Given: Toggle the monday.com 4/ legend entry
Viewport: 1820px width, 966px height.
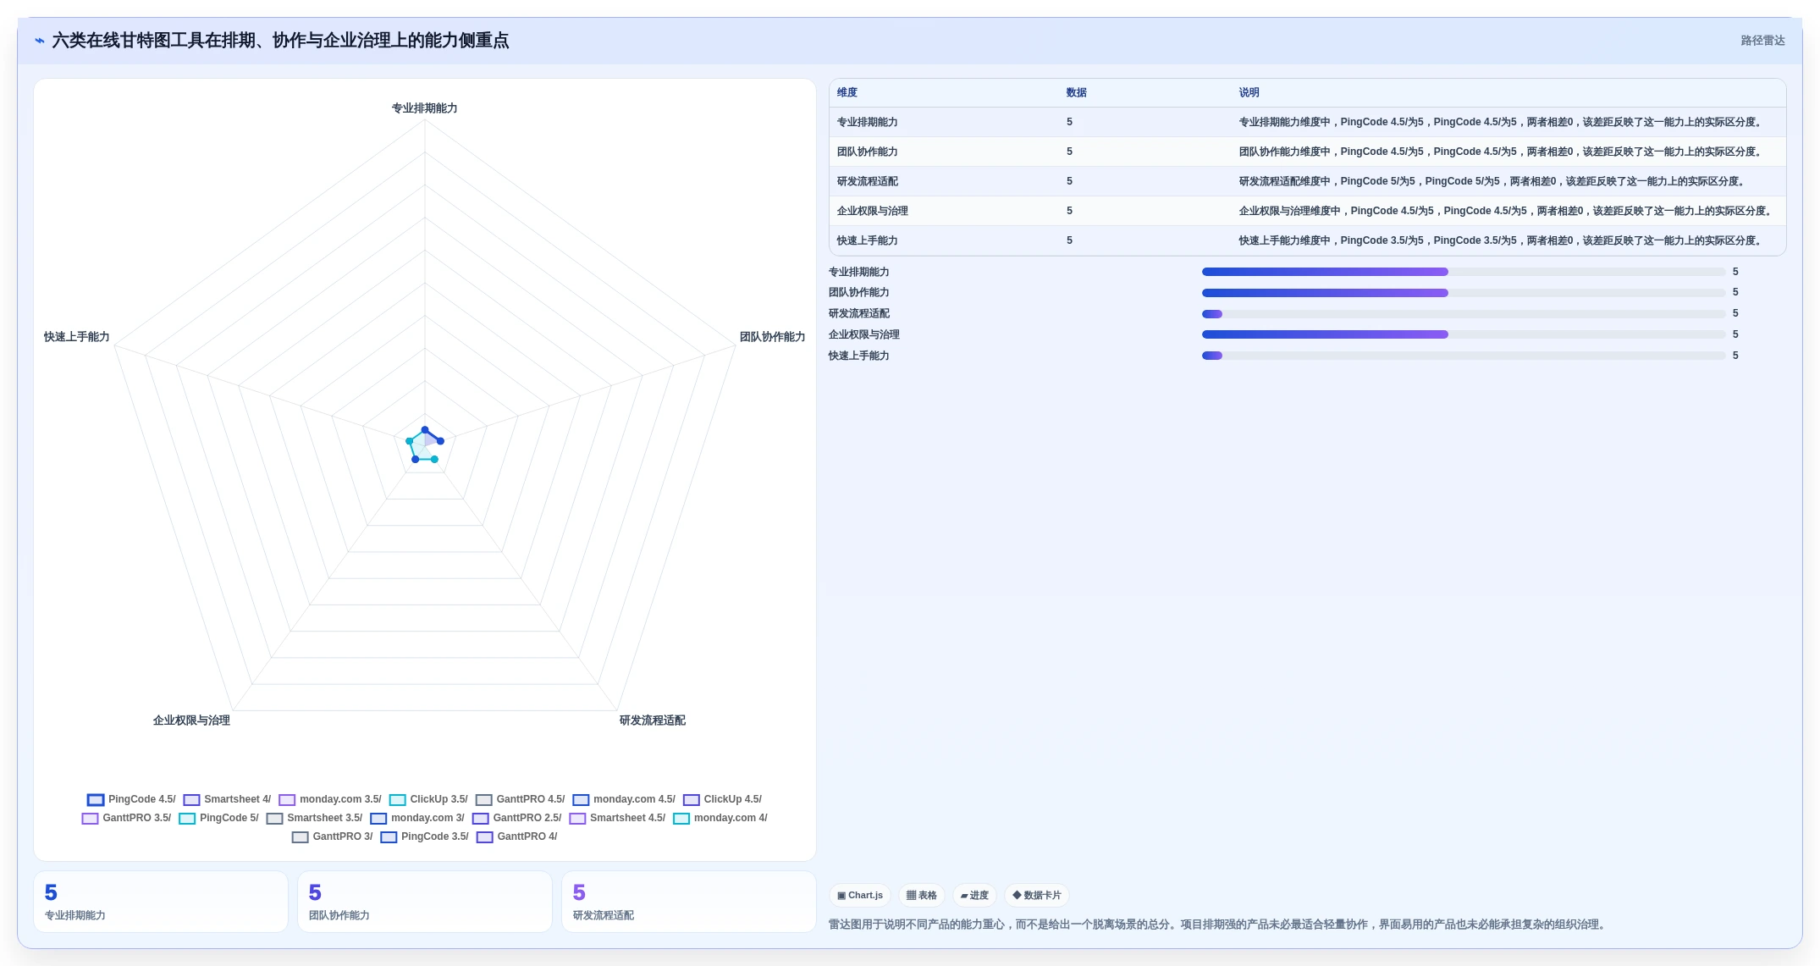Looking at the screenshot, I should [x=720, y=818].
